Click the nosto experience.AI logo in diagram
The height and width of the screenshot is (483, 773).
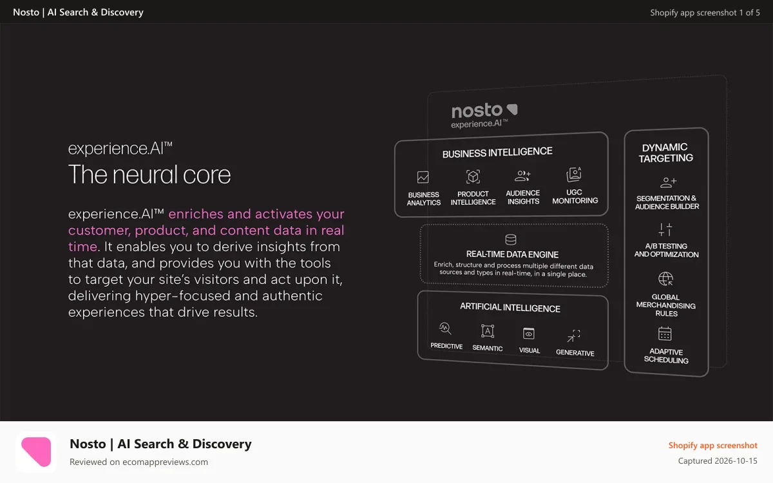click(484, 116)
